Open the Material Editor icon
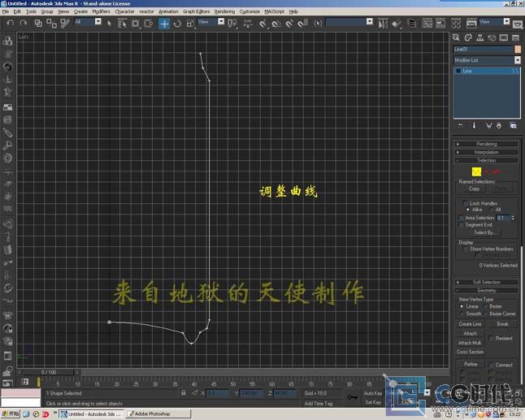 (x=456, y=24)
